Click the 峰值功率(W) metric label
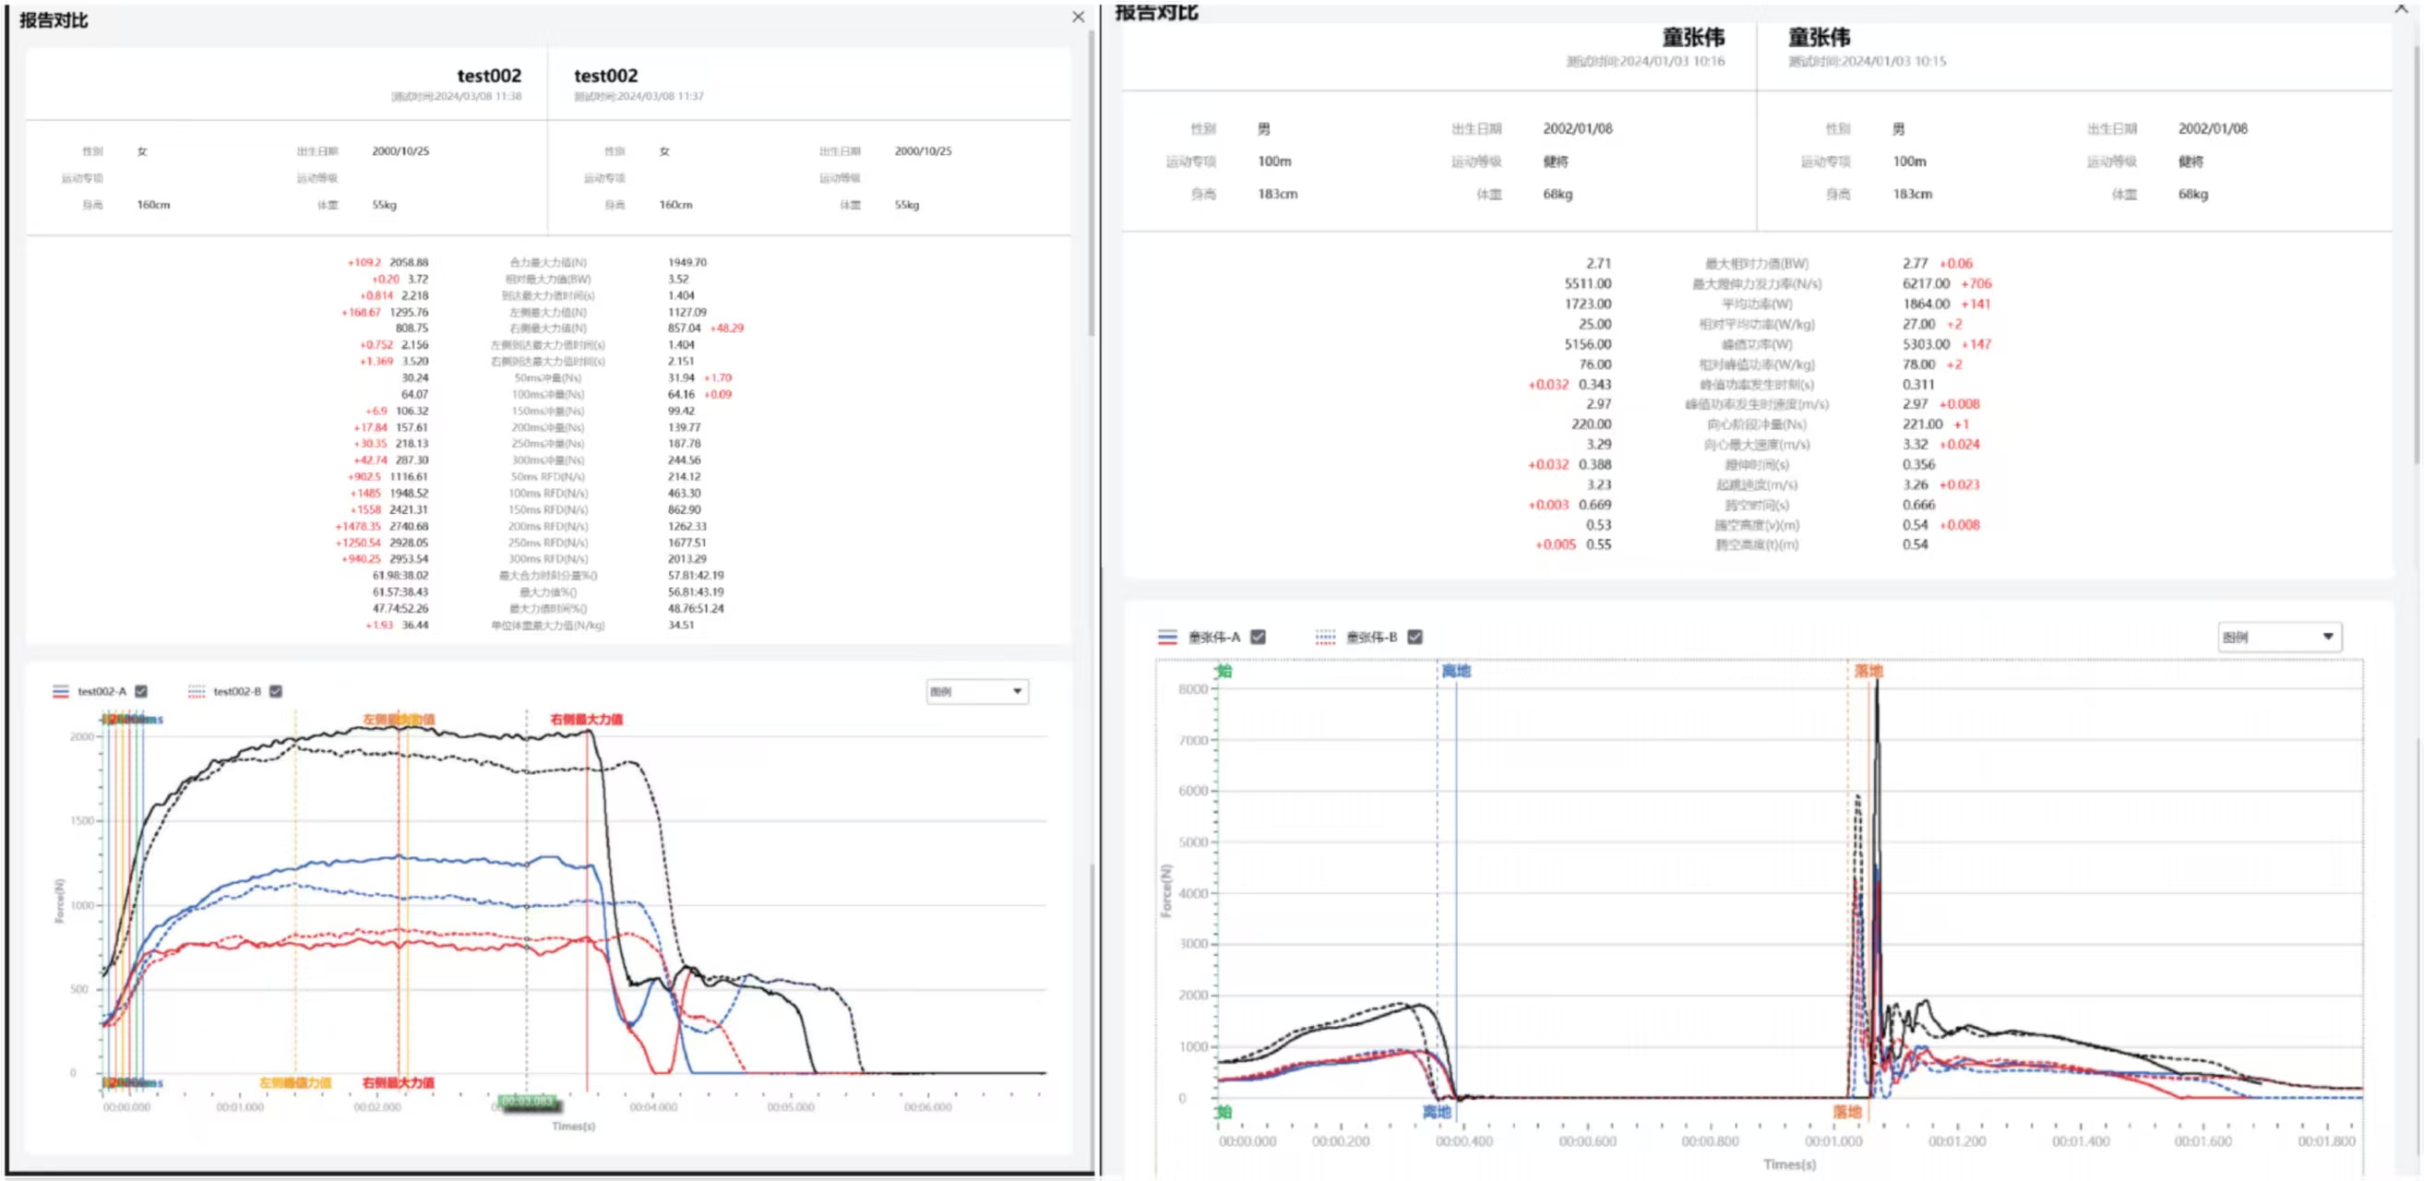Viewport: 2424px width, 1181px height. pos(1756,344)
